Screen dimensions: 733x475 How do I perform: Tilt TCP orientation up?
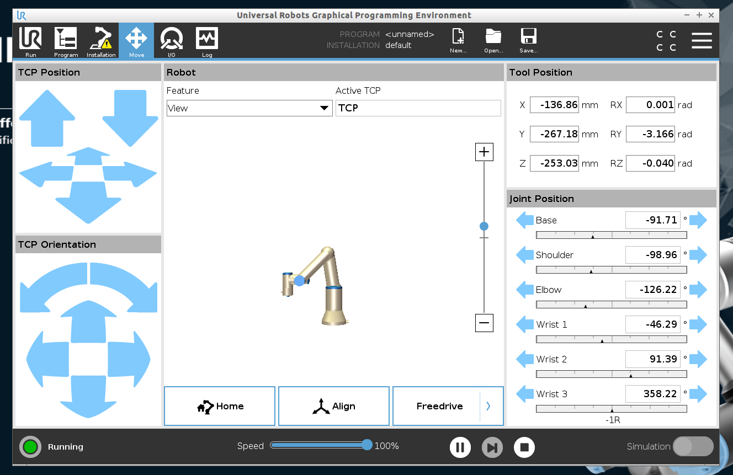point(88,322)
